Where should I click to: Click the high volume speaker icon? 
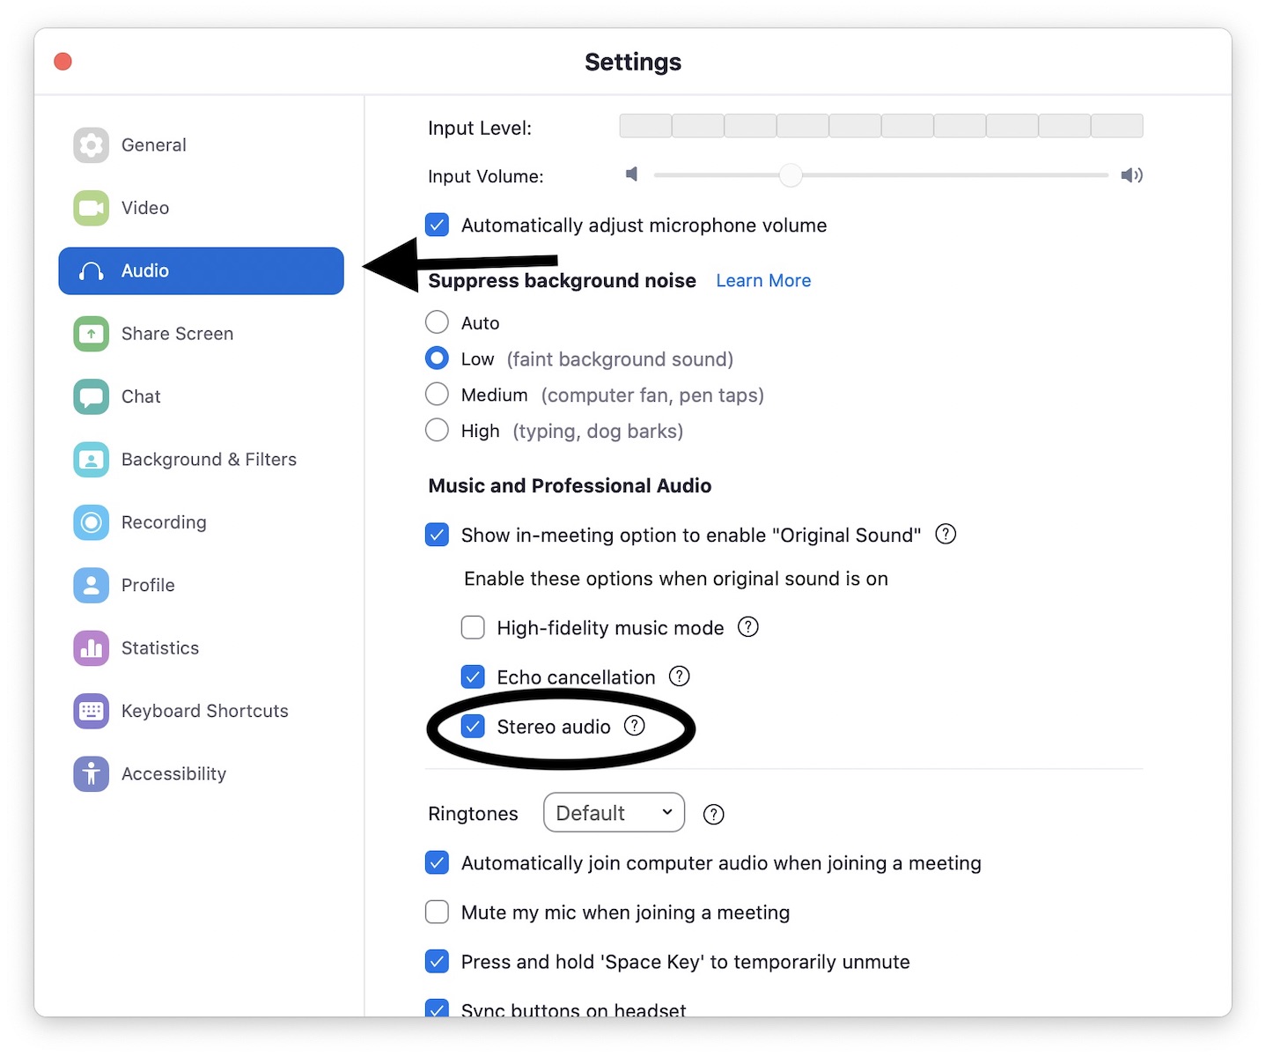pyautogui.click(x=1131, y=175)
